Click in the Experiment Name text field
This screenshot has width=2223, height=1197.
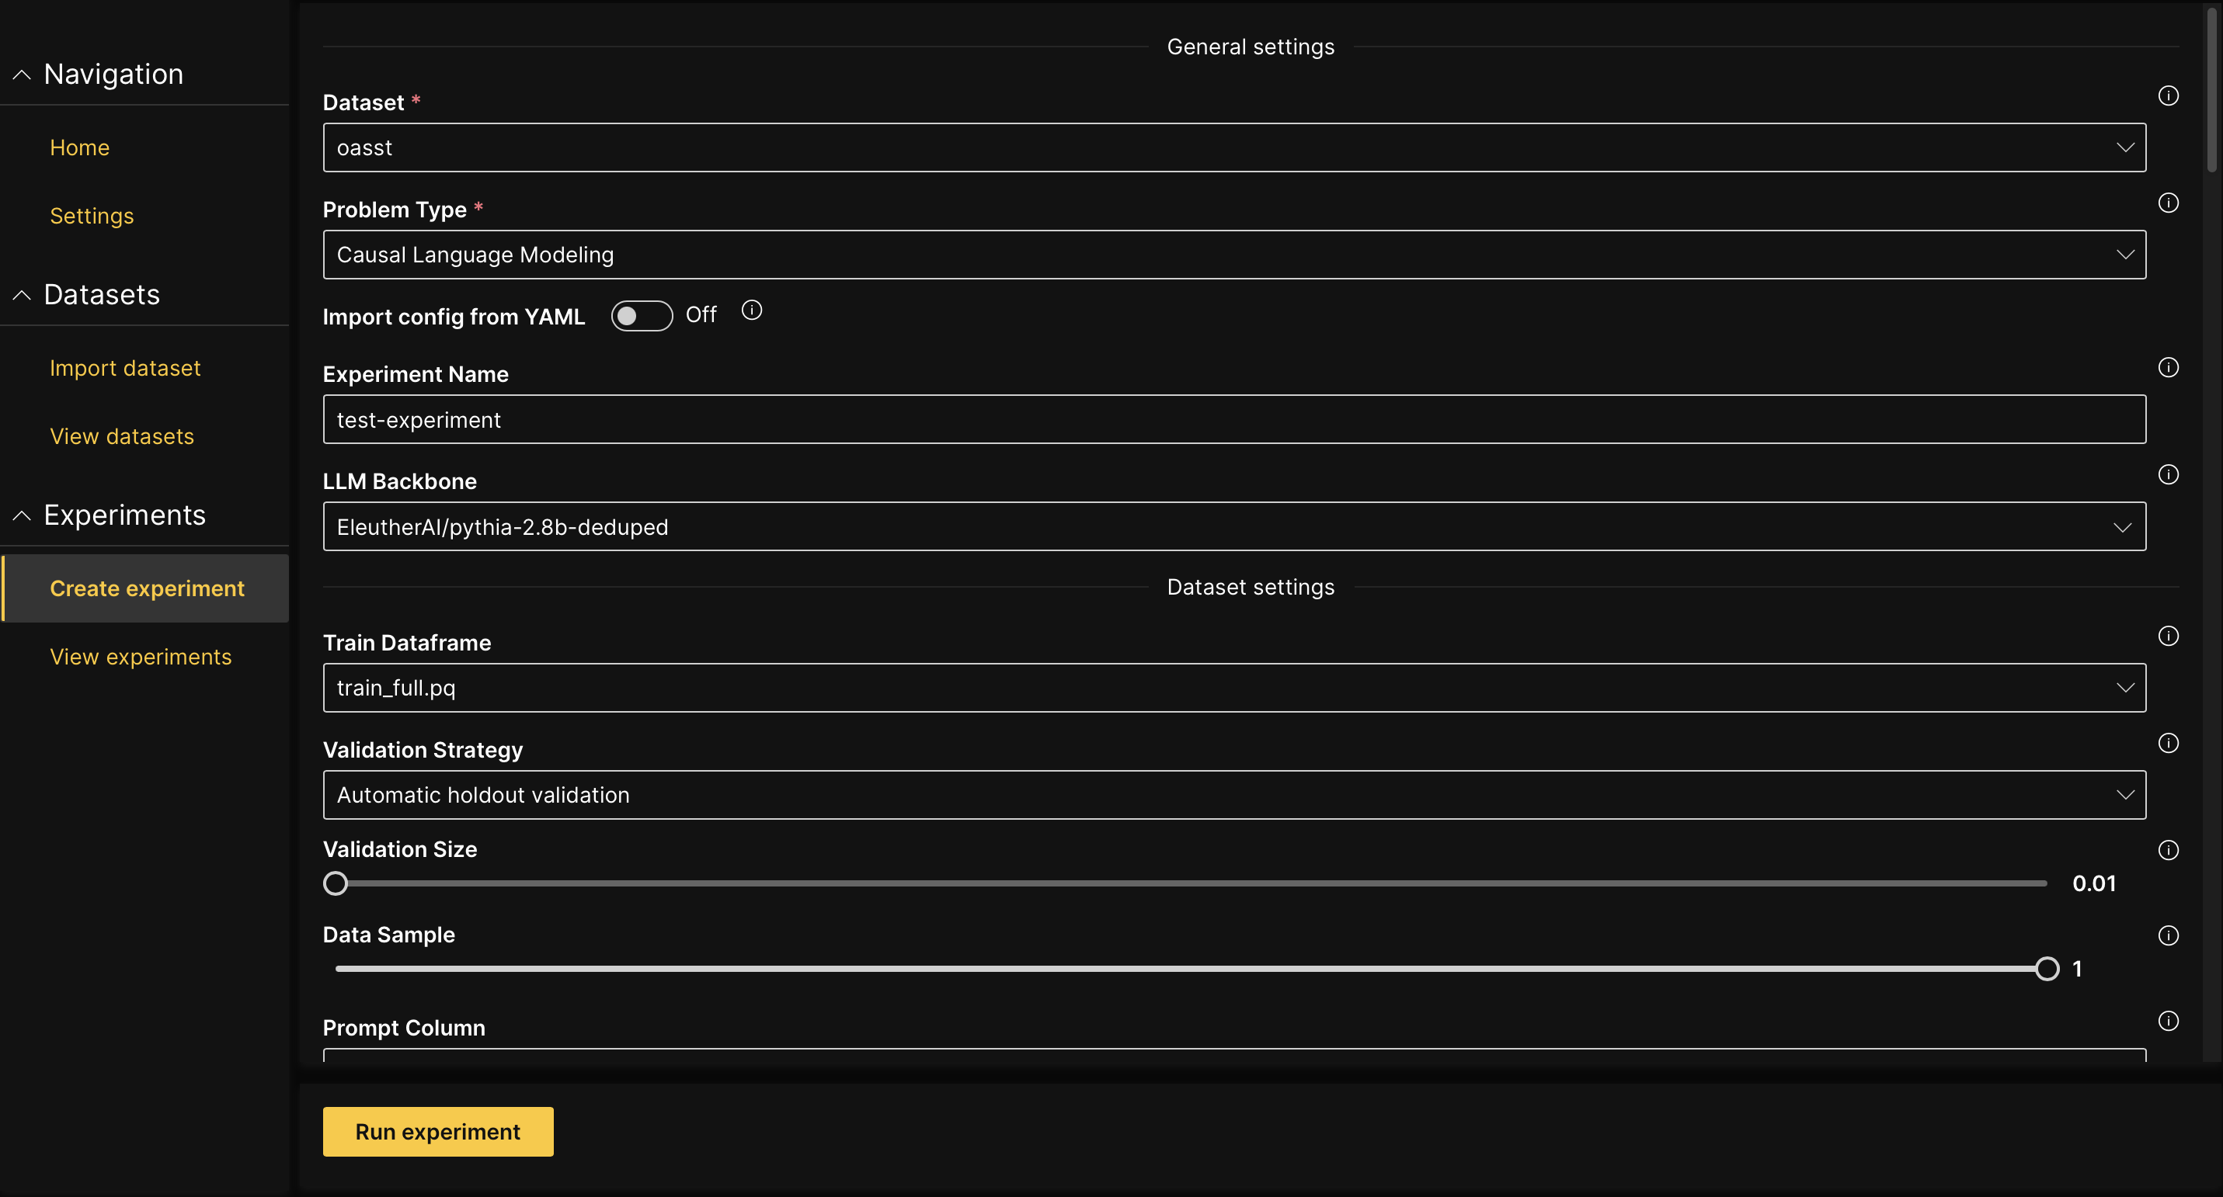(1233, 420)
